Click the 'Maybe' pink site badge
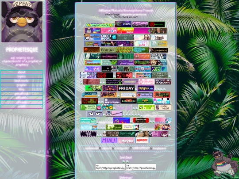Image resolution: width=239 pixels, height=179 pixels. point(126,141)
